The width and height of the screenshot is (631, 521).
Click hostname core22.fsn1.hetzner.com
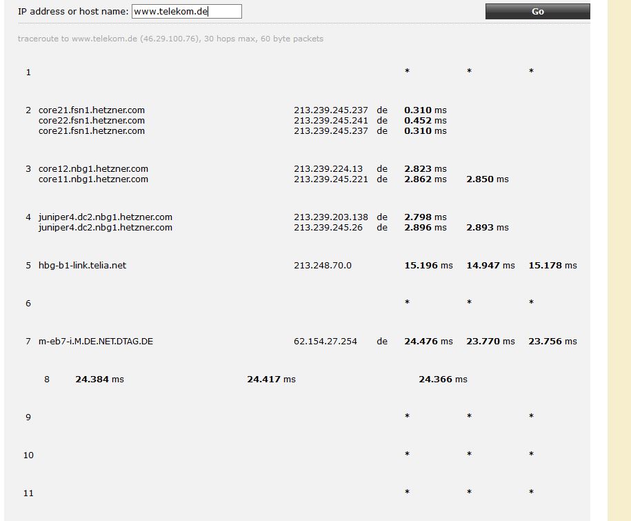91,120
